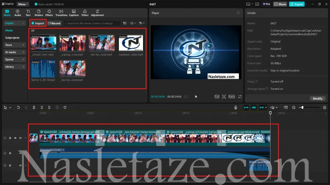
Task: Expand the Yours sidebar section
Action: (x=14, y=45)
